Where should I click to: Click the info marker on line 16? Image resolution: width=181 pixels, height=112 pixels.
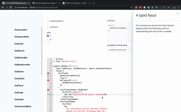(48, 78)
